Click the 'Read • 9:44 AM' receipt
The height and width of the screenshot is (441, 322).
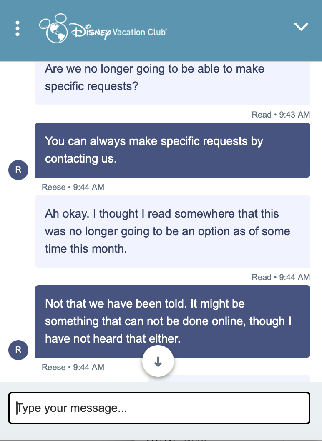pos(281,277)
